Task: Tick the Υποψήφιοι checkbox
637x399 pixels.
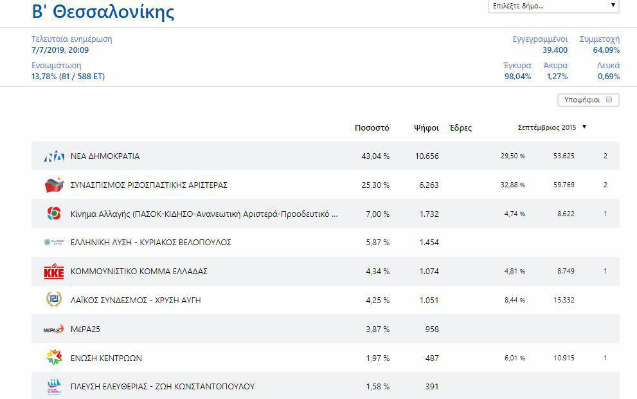Action: pos(609,100)
